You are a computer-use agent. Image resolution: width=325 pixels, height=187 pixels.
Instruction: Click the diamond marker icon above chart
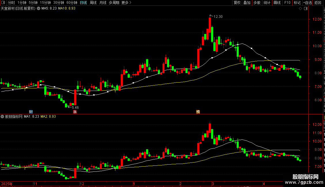click(x=300, y=9)
